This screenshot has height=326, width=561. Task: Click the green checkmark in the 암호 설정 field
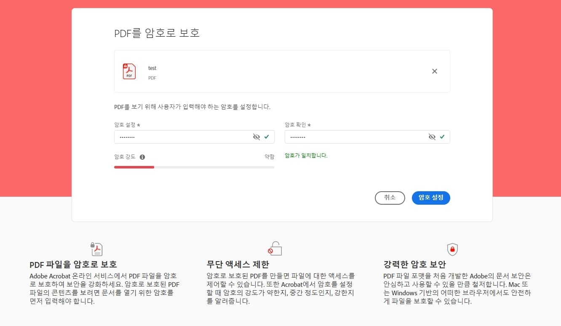click(267, 136)
